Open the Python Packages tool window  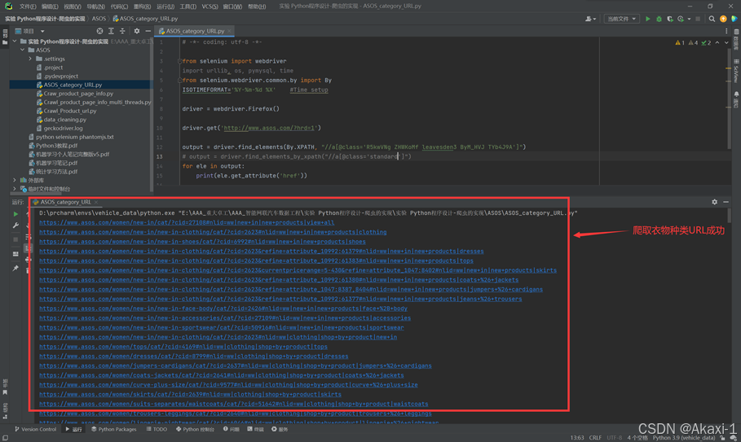click(x=113, y=429)
